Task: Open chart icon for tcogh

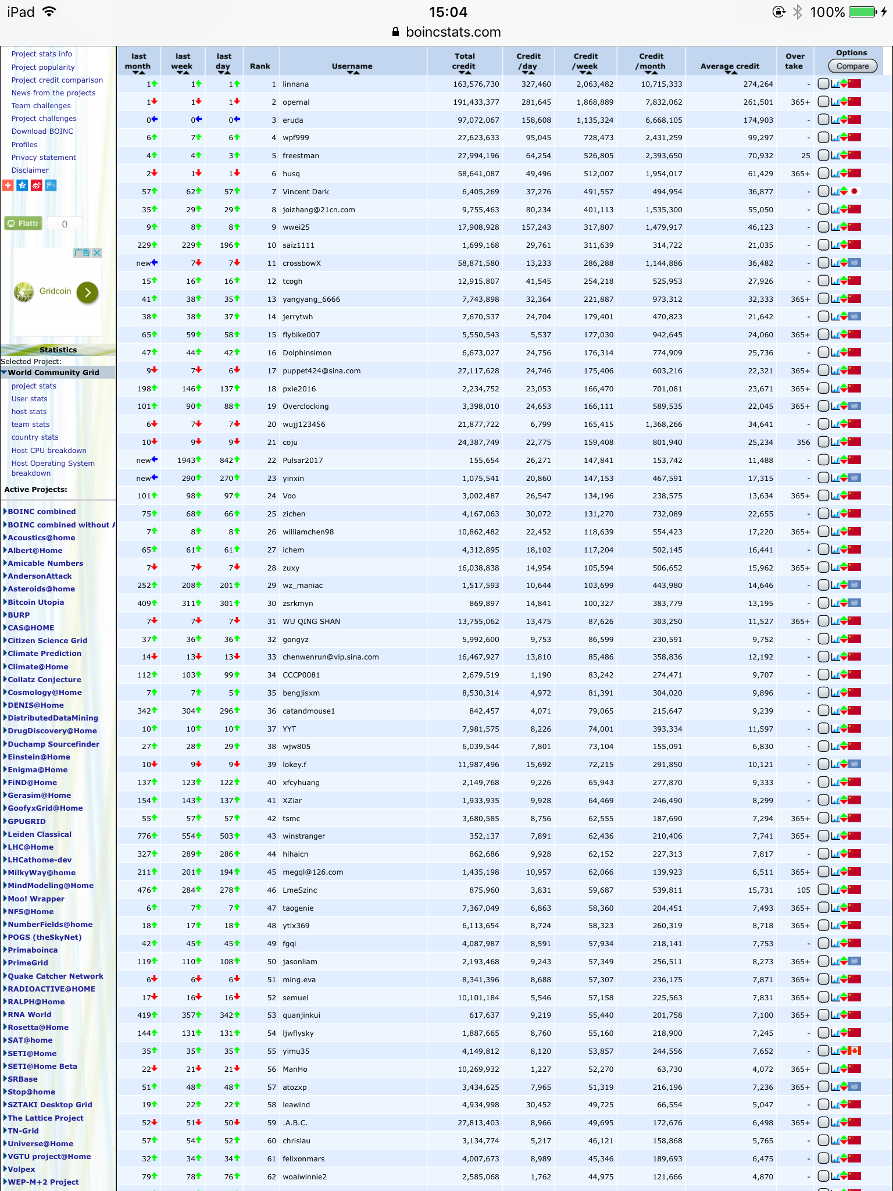Action: 835,281
